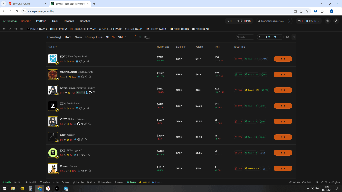This screenshot has height=192, width=342.
Task: Open the filter icon beside 1H timeframe
Action: coord(133,37)
